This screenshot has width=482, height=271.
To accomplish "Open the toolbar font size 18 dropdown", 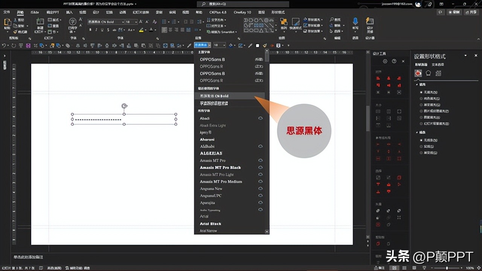I will 224,46.
